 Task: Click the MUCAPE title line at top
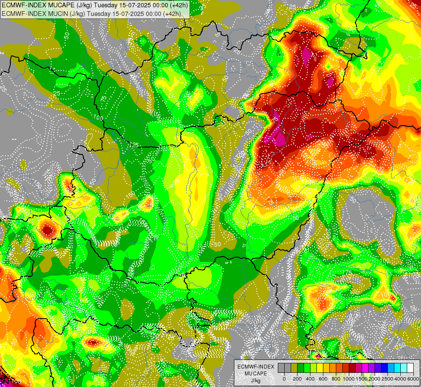95,5
